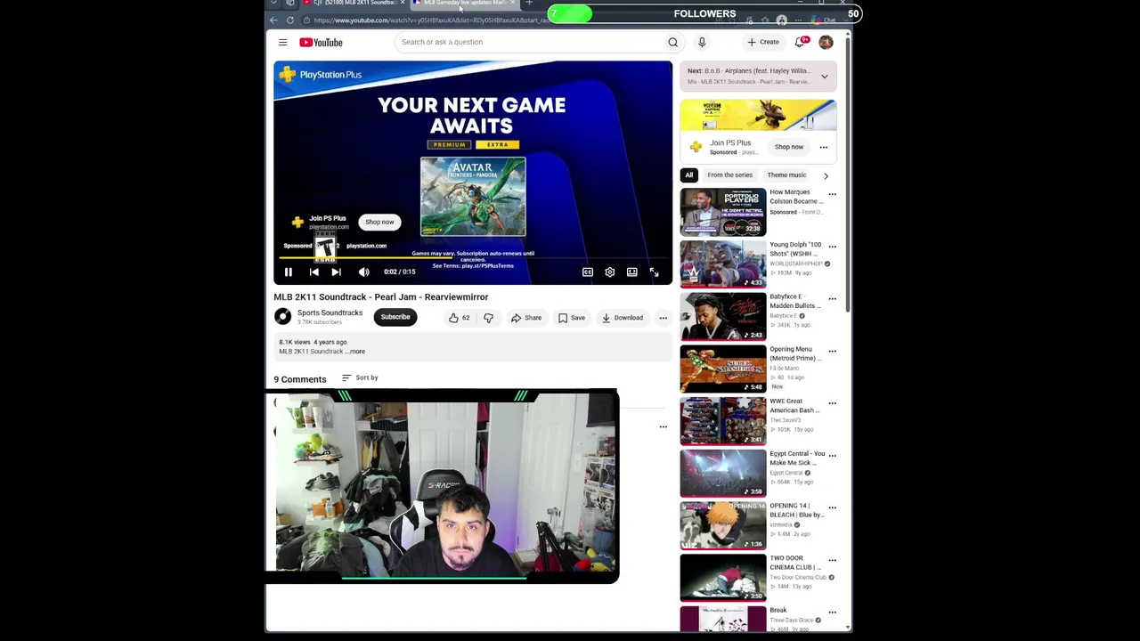Image resolution: width=1140 pixels, height=641 pixels.
Task: Expand the Next: B.o.B - Airplanes playlist panel
Action: (824, 77)
